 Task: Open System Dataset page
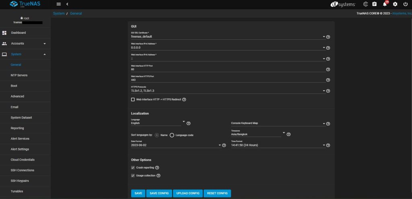pyautogui.click(x=21, y=118)
